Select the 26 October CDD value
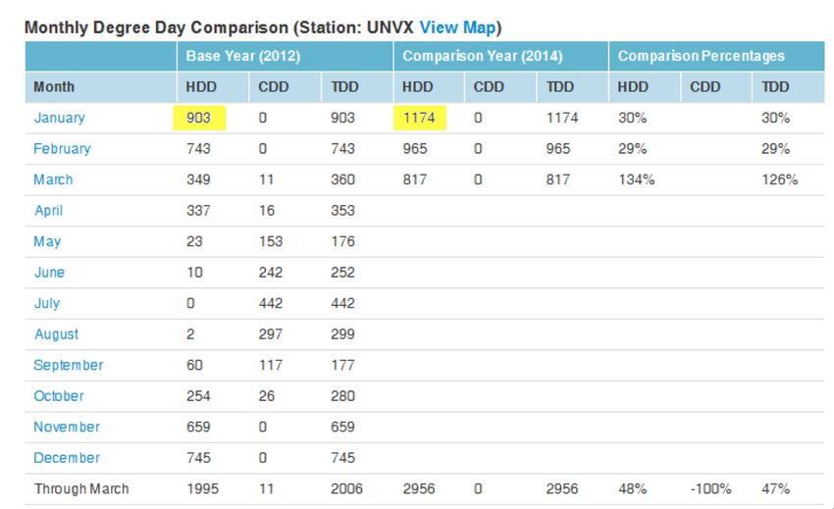 pos(267,395)
